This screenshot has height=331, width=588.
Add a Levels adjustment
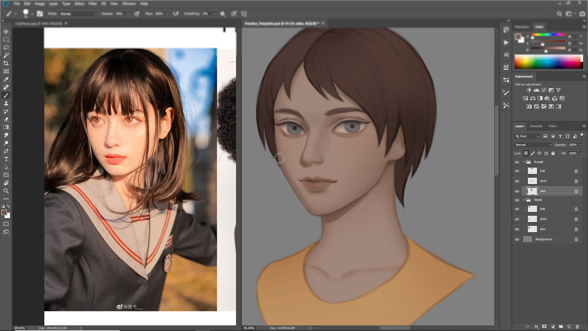tap(536, 90)
